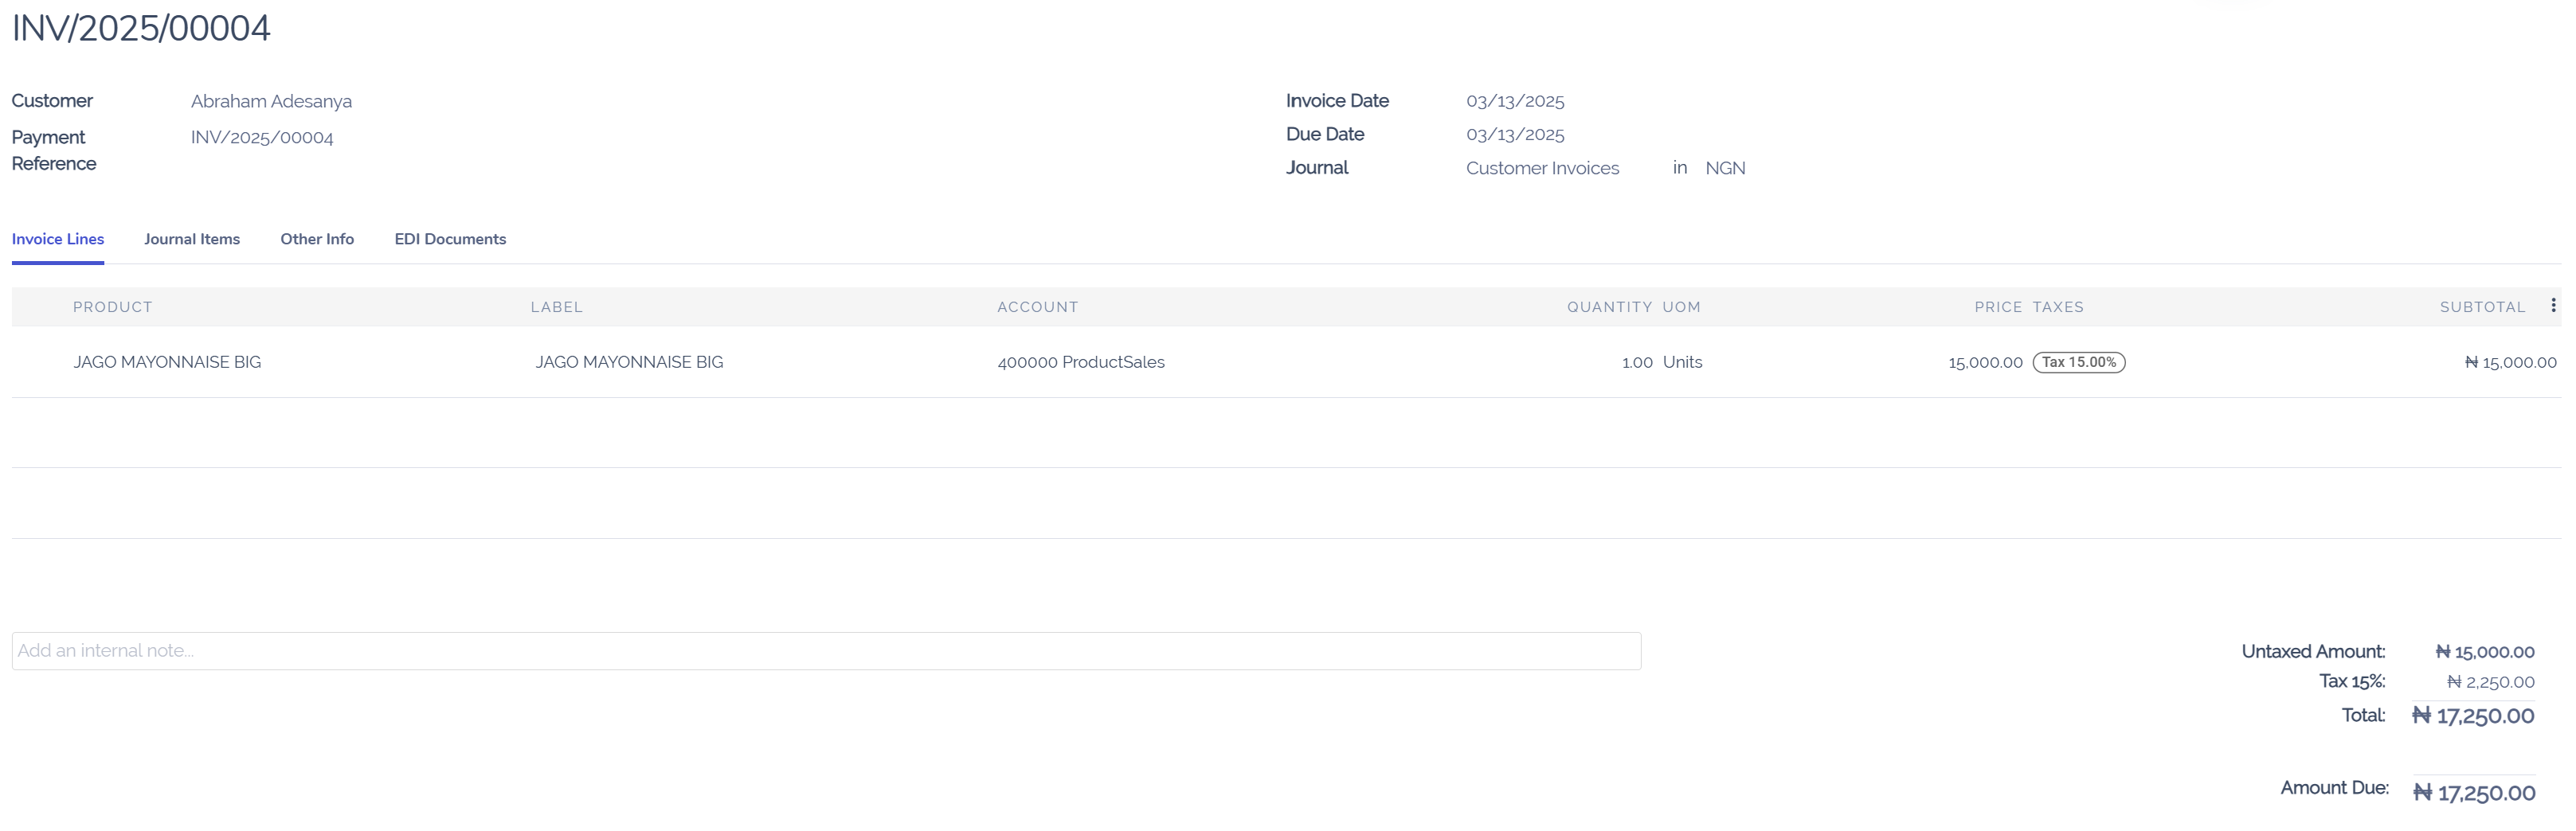The height and width of the screenshot is (831, 2576).
Task: Change the Due Date value
Action: click(x=1514, y=134)
